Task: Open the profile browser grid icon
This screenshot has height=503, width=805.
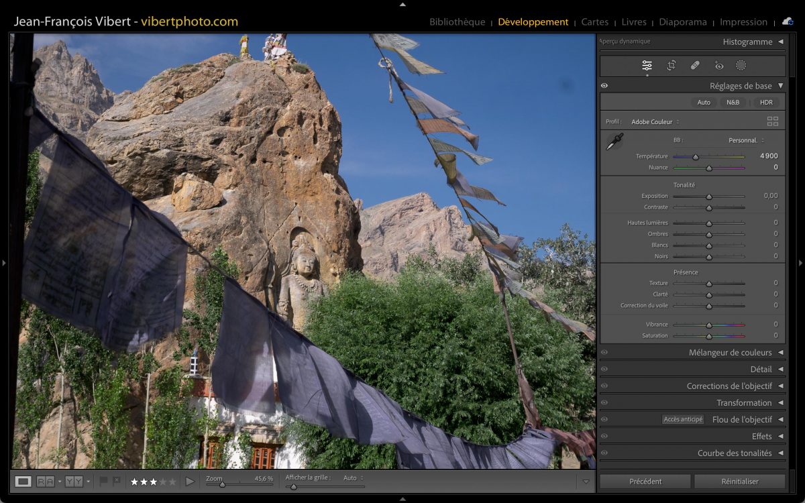Action: tap(773, 121)
